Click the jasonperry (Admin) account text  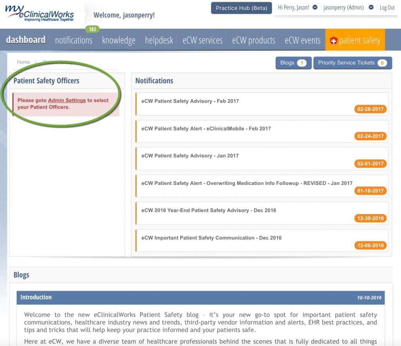click(343, 7)
